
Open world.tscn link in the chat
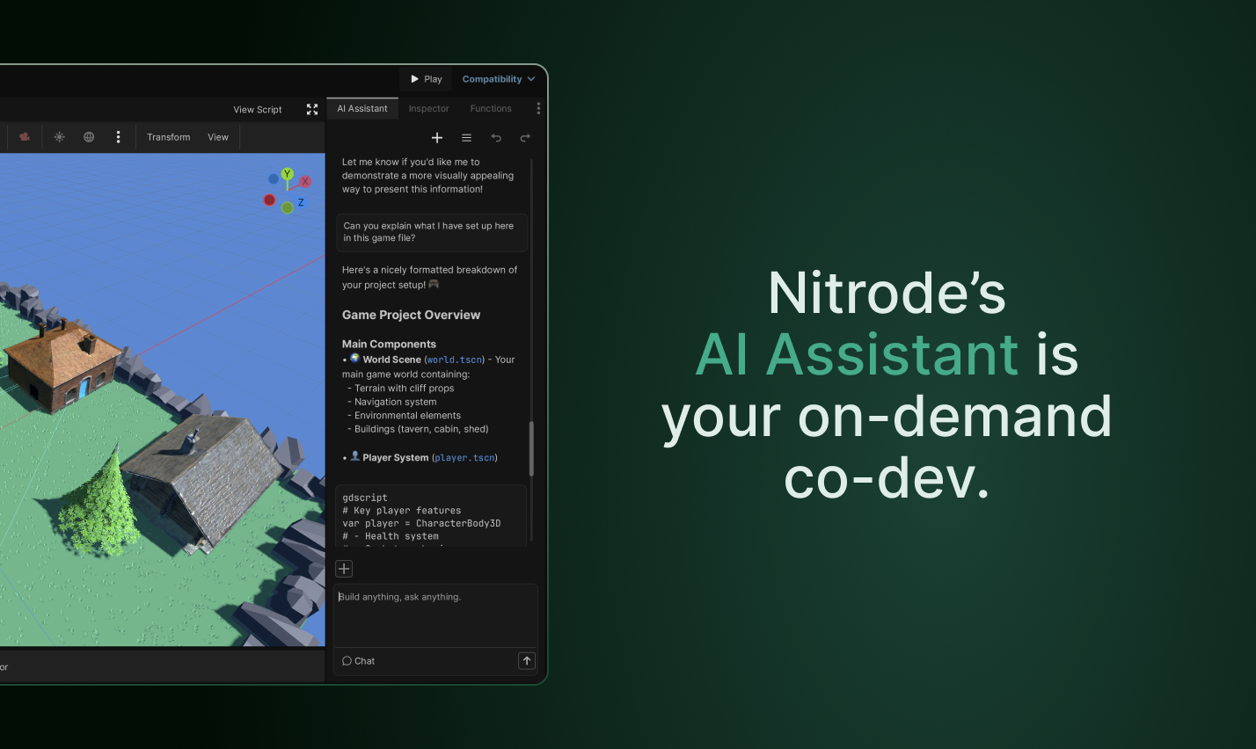click(455, 360)
